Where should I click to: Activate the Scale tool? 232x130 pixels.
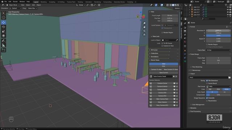coord(4,31)
